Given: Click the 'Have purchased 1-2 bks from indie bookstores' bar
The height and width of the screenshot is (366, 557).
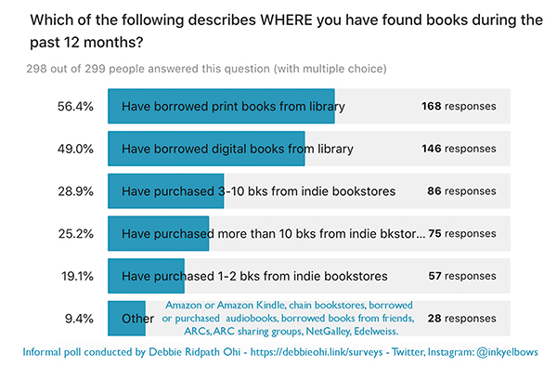Looking at the screenshot, I should click(x=309, y=276).
